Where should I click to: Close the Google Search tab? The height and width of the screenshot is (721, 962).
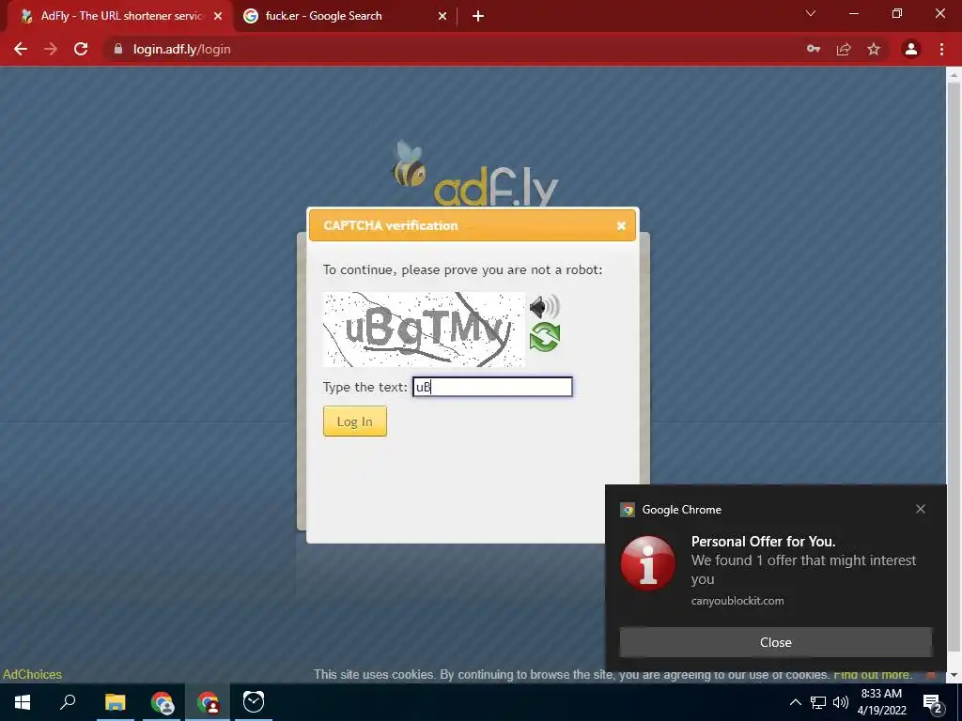[442, 16]
